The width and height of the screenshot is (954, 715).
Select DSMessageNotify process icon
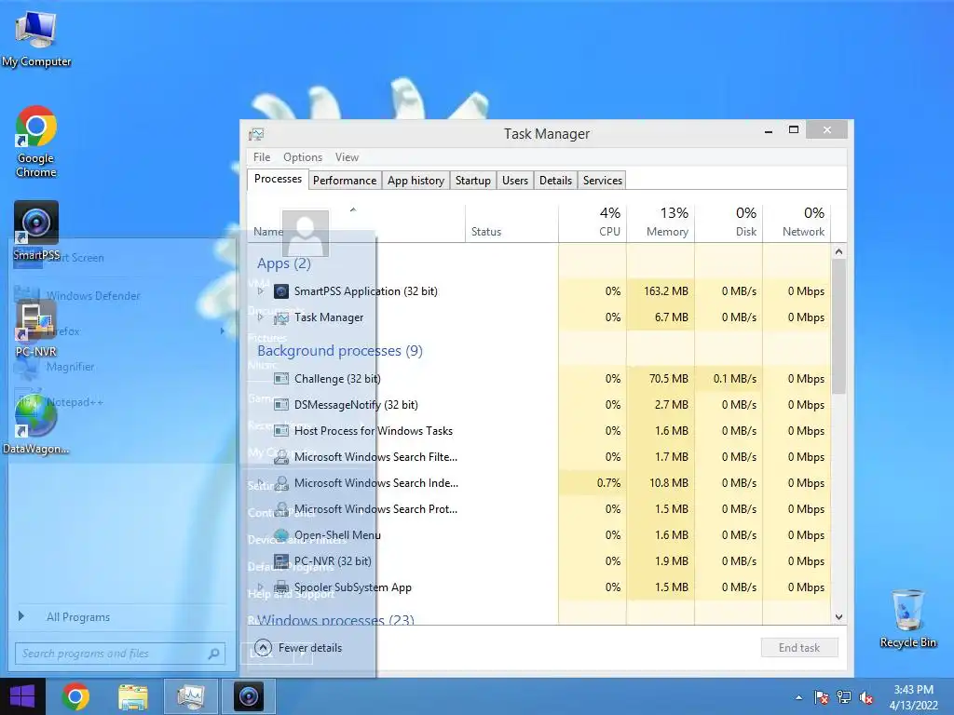coord(281,405)
